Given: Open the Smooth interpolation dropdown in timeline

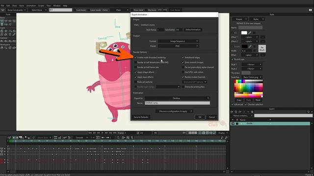Looking at the screenshot, I should pyautogui.click(x=80, y=138).
